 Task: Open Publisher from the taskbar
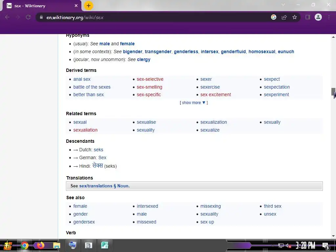point(105,245)
